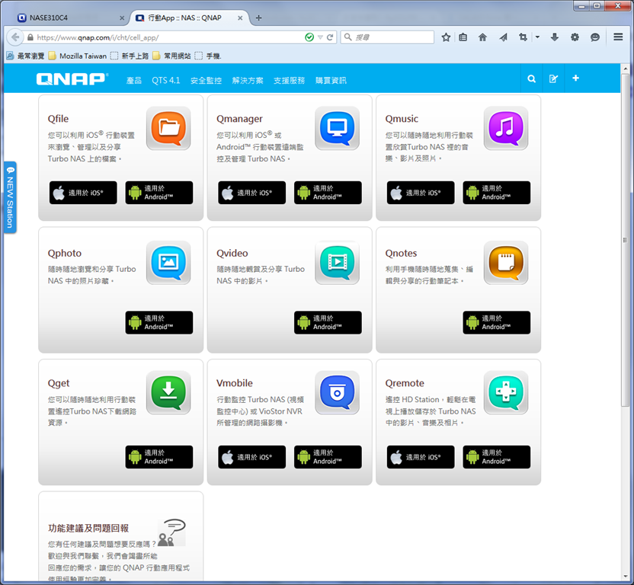Open the Vmobile camera app icon

click(x=338, y=392)
